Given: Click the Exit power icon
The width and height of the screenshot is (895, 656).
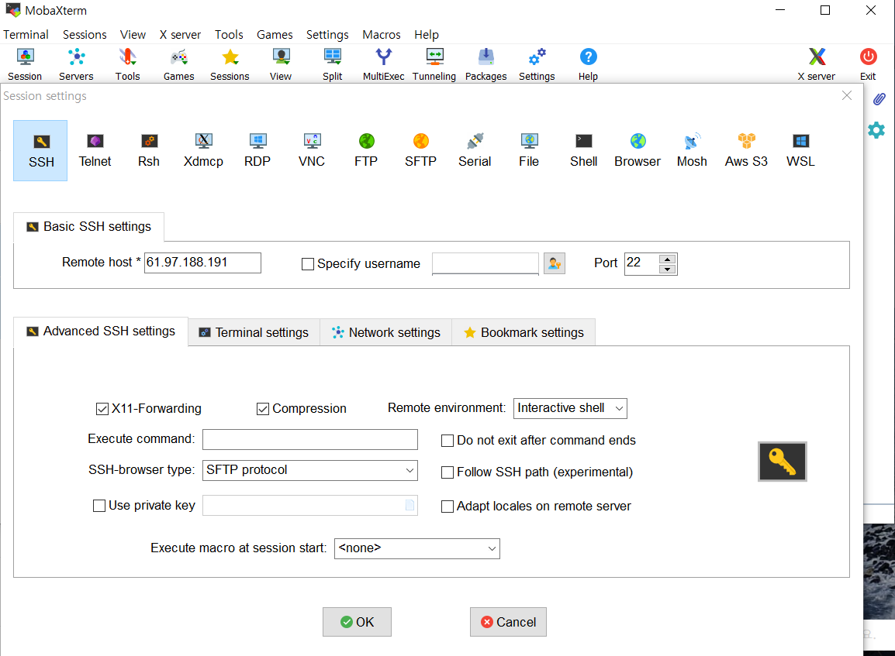Looking at the screenshot, I should pos(868,64).
